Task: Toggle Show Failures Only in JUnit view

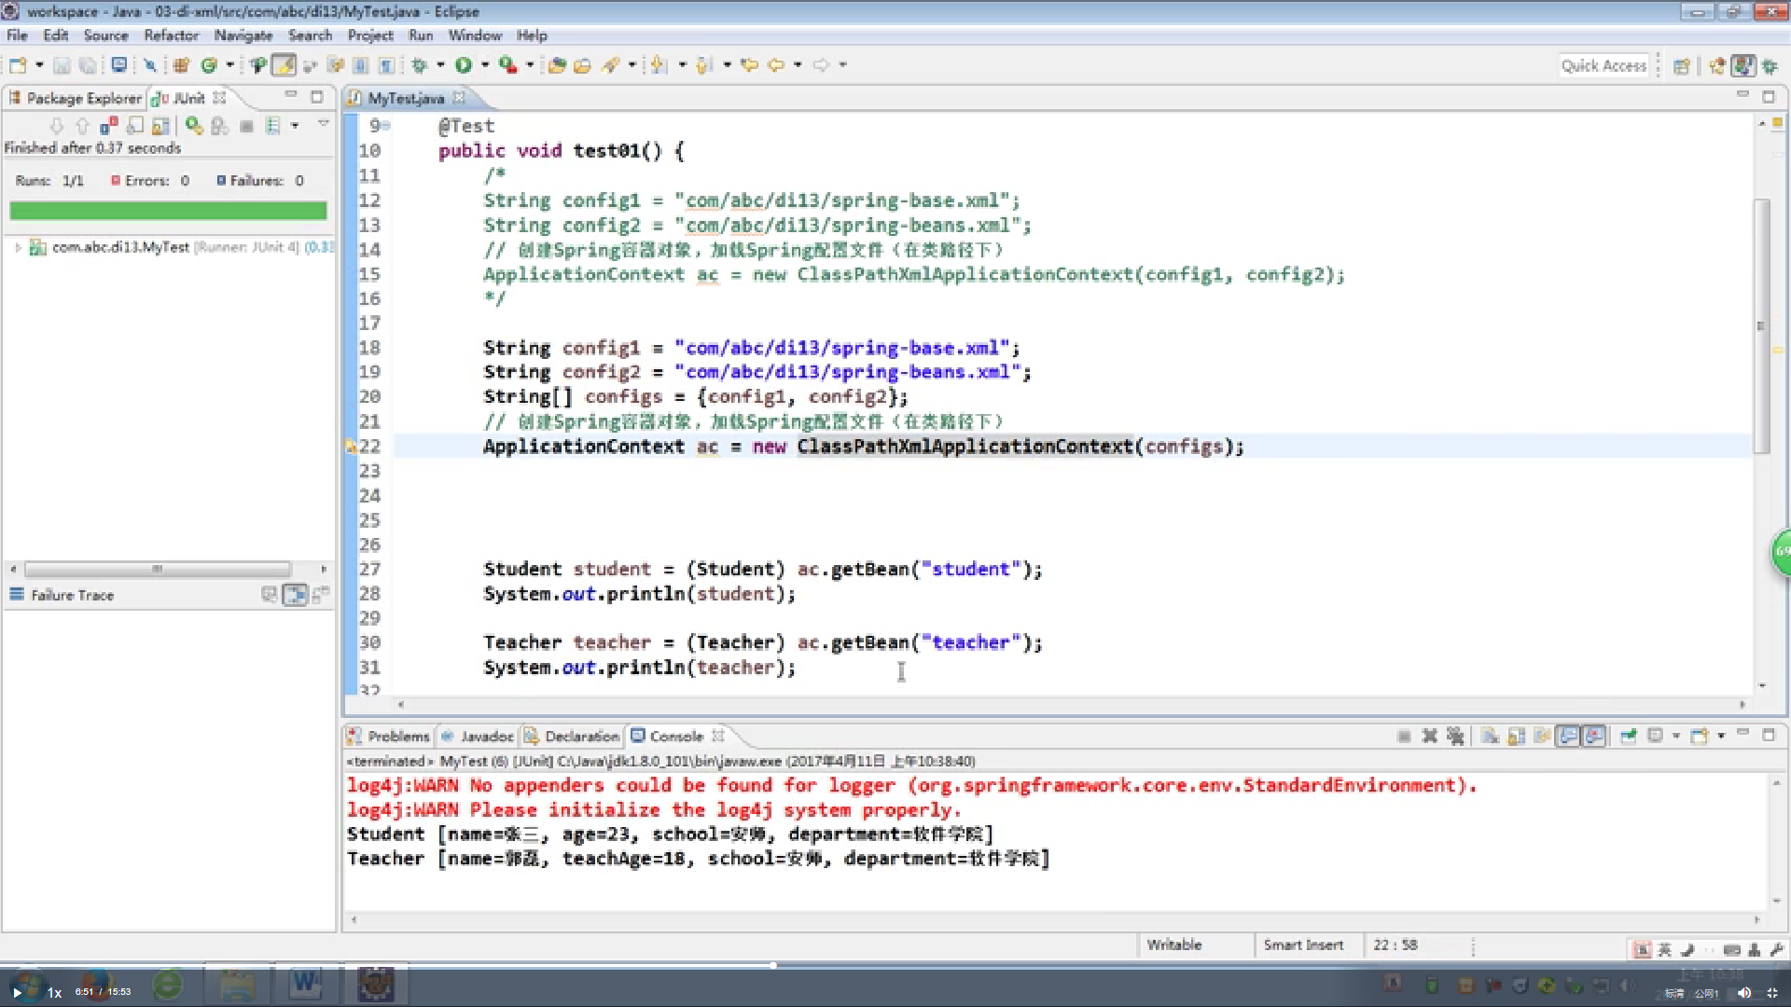Action: pyautogui.click(x=109, y=126)
